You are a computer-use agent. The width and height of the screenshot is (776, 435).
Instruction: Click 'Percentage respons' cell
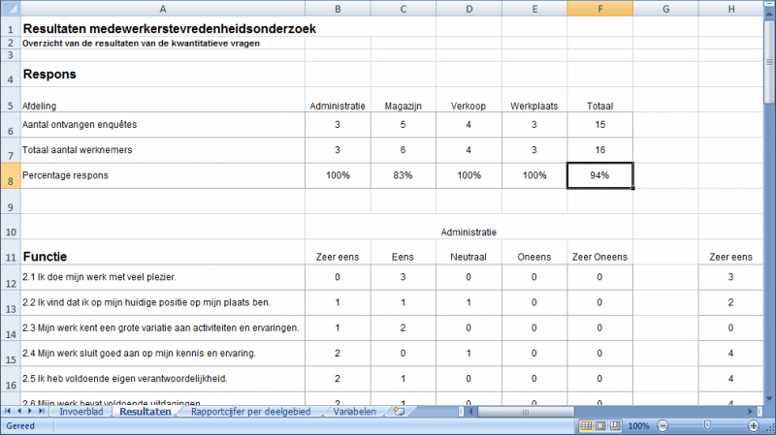163,175
